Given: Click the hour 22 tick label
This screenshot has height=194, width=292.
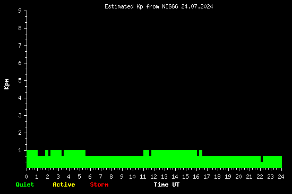Looking at the screenshot, I should [260, 177].
